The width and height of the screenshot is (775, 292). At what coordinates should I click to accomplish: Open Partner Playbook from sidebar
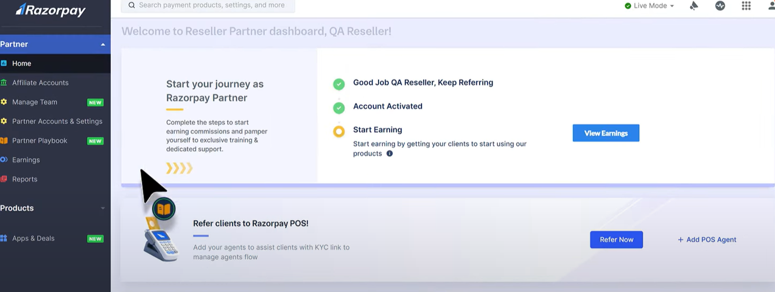coord(40,141)
